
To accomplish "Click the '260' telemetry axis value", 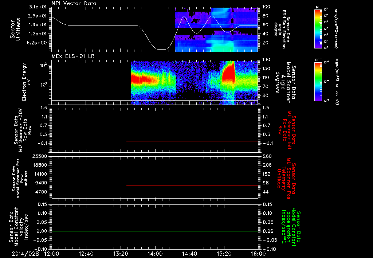I will (x=266, y=156).
